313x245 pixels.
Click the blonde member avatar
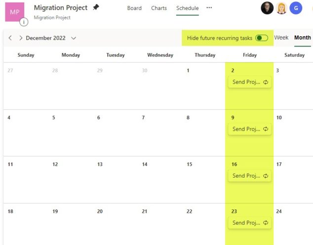pos(281,8)
